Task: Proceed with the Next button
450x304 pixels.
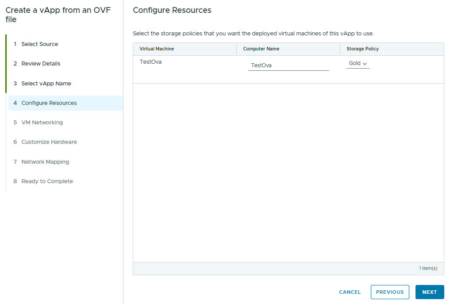Action: click(429, 292)
